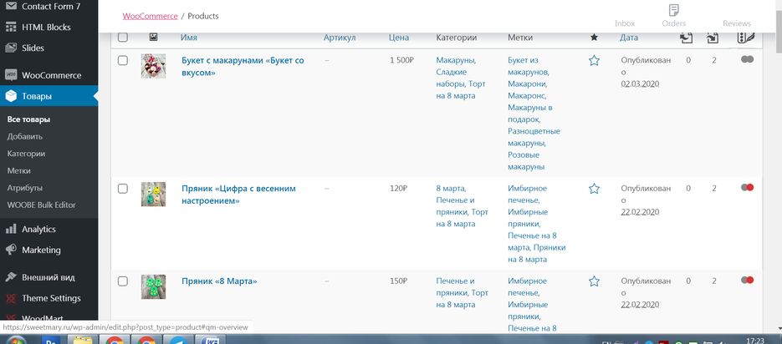Filter by Макаруны в подарок tag

click(x=530, y=114)
